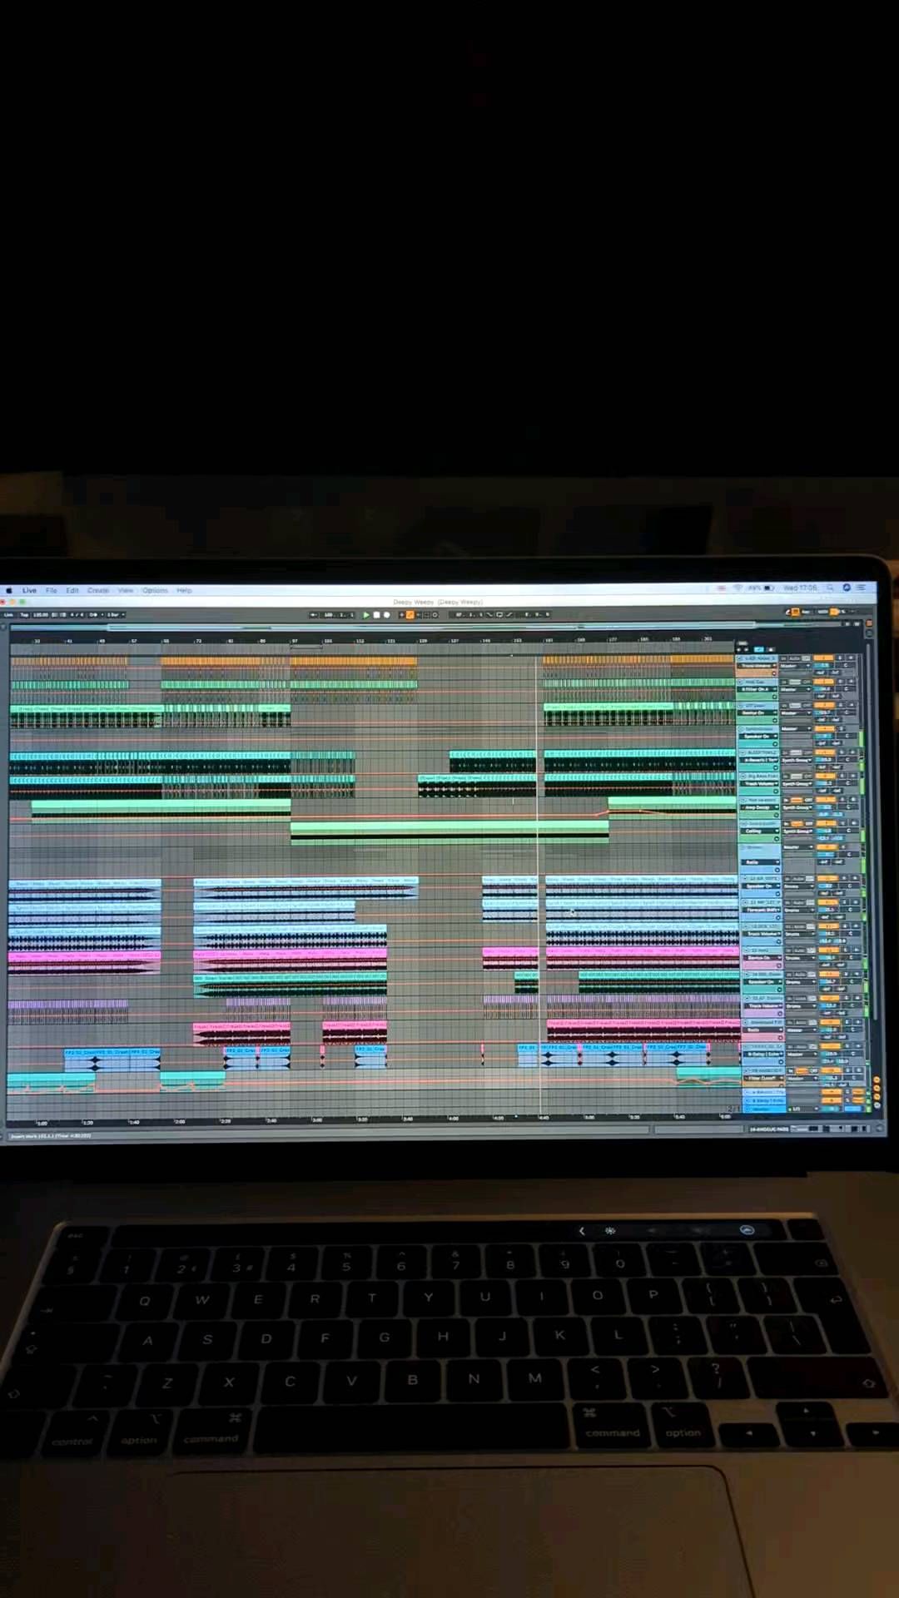Toggle the orange Automation Arm button
The width and height of the screenshot is (899, 1598).
click(410, 615)
